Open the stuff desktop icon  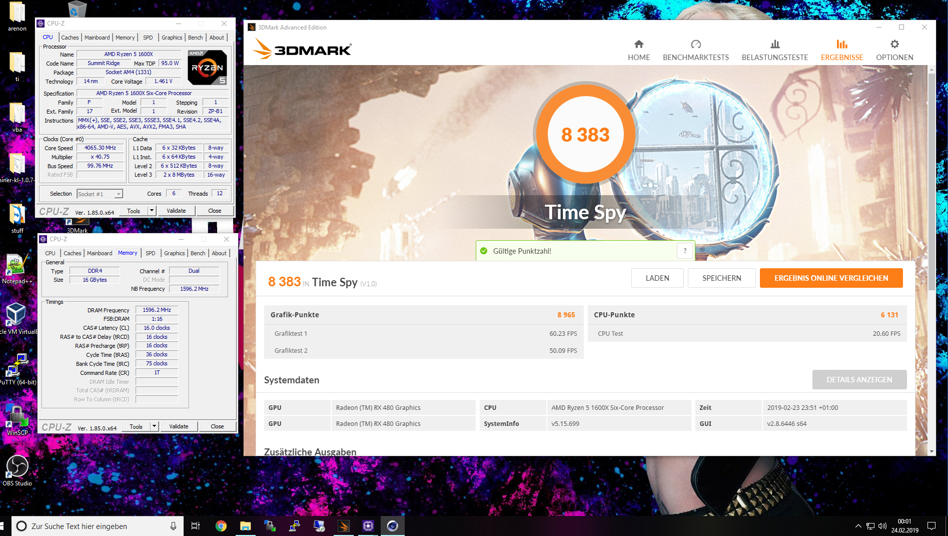tap(17, 218)
